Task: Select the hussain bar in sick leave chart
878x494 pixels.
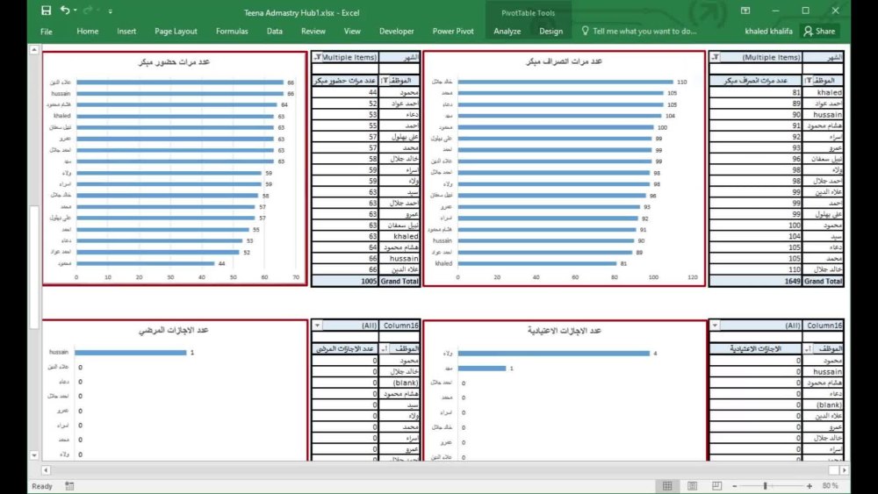Action: click(131, 353)
